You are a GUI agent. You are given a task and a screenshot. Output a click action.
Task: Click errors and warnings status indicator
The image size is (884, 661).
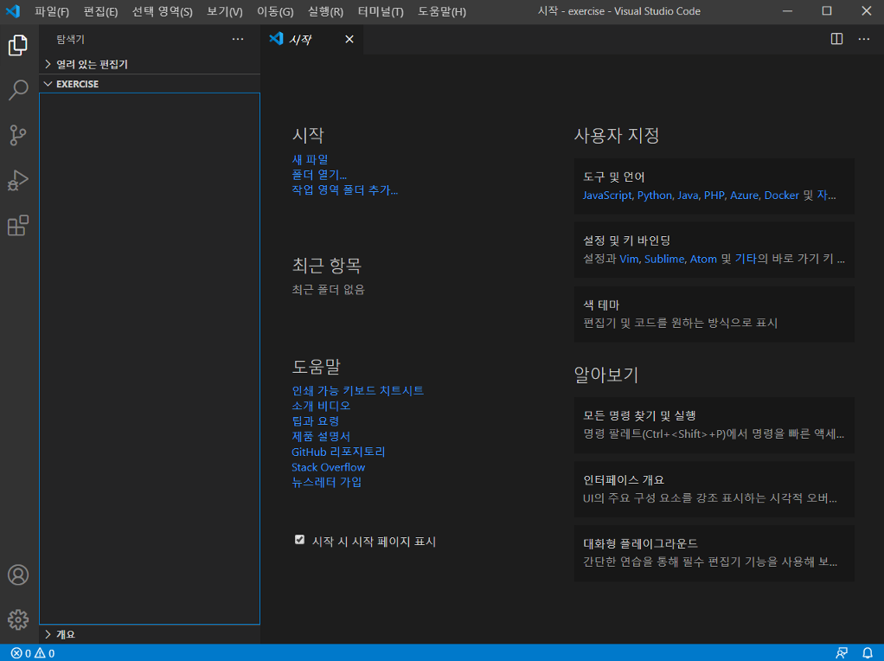[x=33, y=653]
